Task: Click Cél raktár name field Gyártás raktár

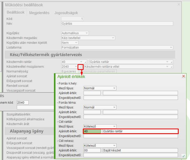Action: 140,131
